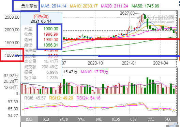Open the BIAS indicator tab
180x127 pixels.
pos(116,119)
